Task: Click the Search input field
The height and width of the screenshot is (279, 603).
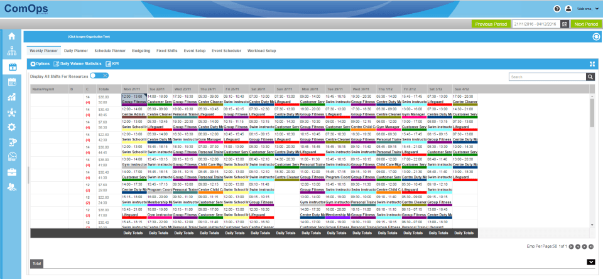Action: tap(547, 76)
